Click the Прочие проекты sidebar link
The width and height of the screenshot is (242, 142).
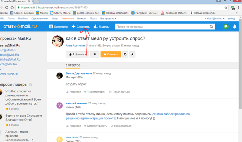click(x=9, y=73)
